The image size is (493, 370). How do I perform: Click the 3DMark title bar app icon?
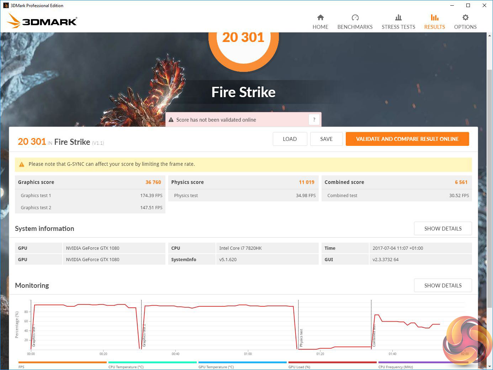click(6, 5)
